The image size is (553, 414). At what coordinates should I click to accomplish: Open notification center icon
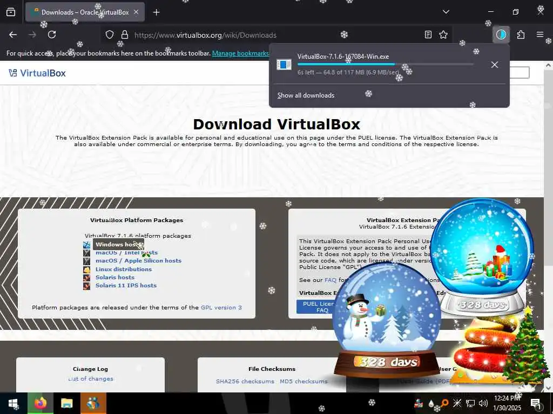(536, 403)
